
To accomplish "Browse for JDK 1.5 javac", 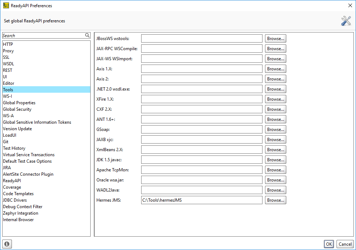I will [275, 160].
